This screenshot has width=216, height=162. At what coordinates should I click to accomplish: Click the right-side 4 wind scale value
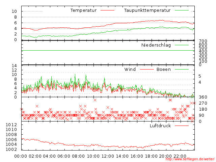pyautogui.click(x=200, y=82)
